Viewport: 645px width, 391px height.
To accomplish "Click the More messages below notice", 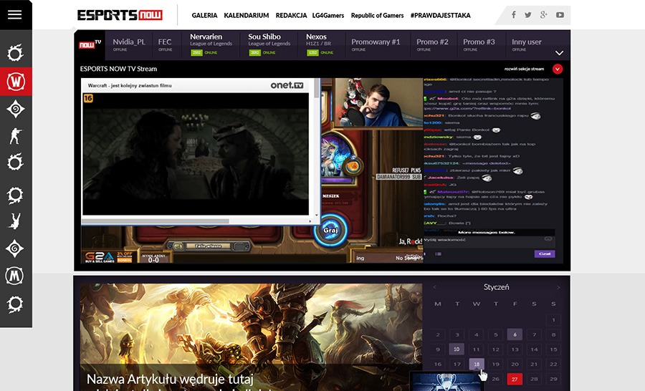I will click(x=486, y=232).
